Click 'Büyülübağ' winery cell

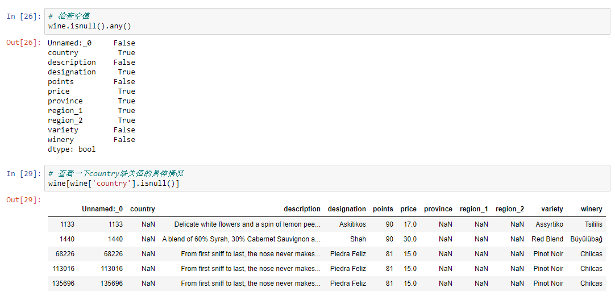[x=587, y=239]
